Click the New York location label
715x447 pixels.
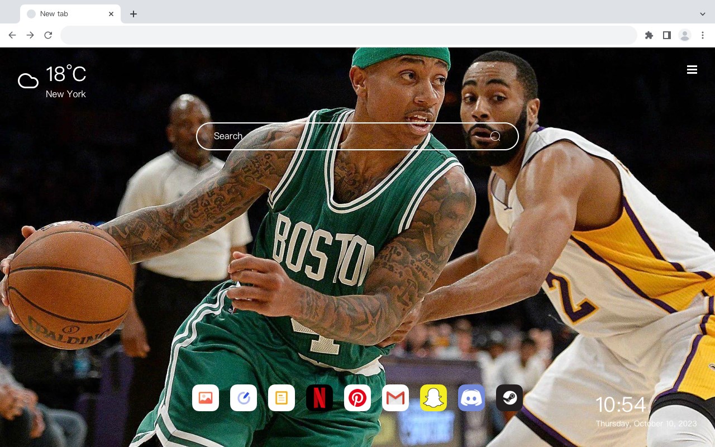[x=66, y=94]
